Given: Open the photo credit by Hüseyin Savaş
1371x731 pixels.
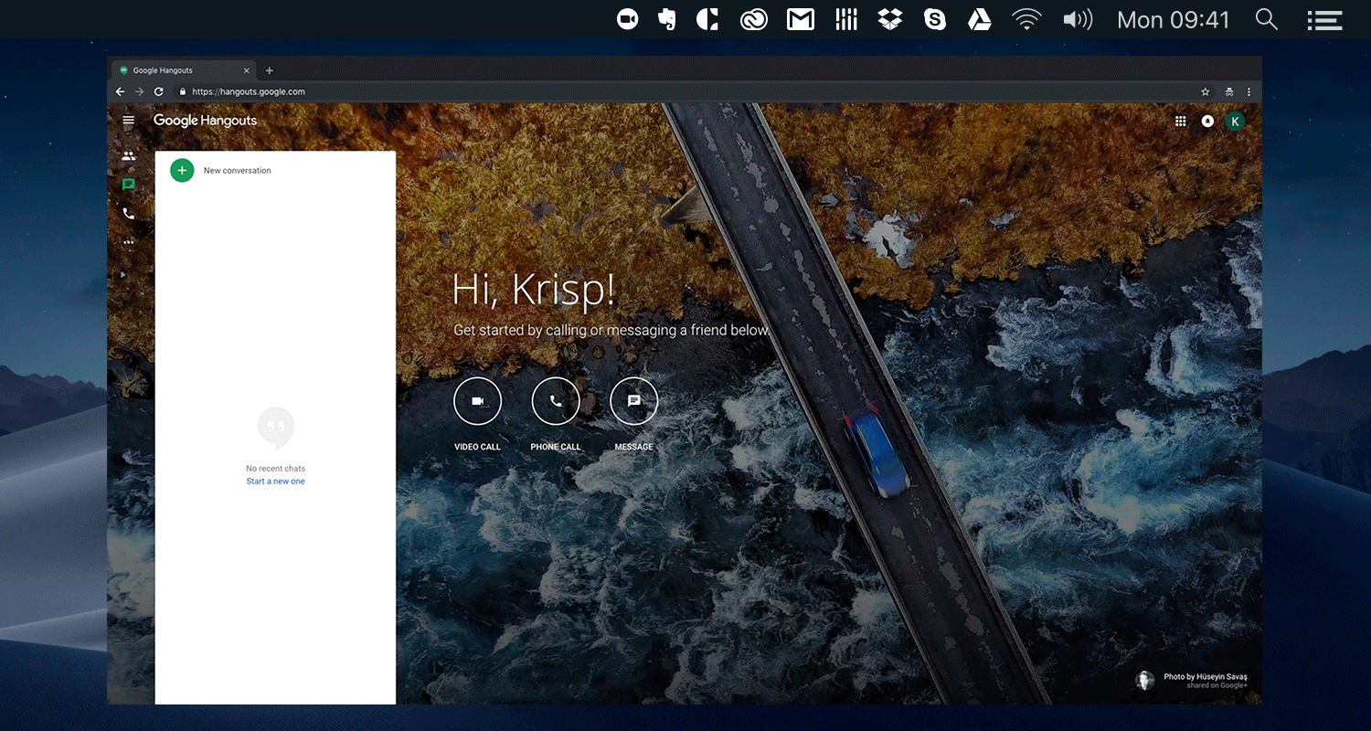Looking at the screenshot, I should tap(1206, 677).
